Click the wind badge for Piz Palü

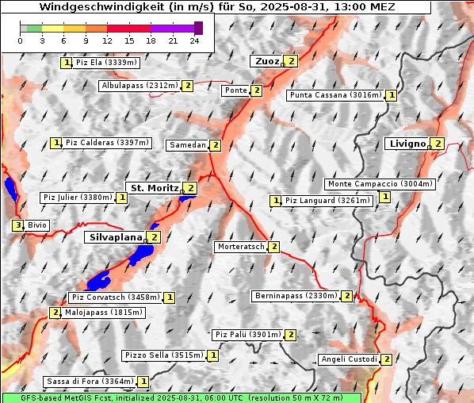[x=290, y=335]
